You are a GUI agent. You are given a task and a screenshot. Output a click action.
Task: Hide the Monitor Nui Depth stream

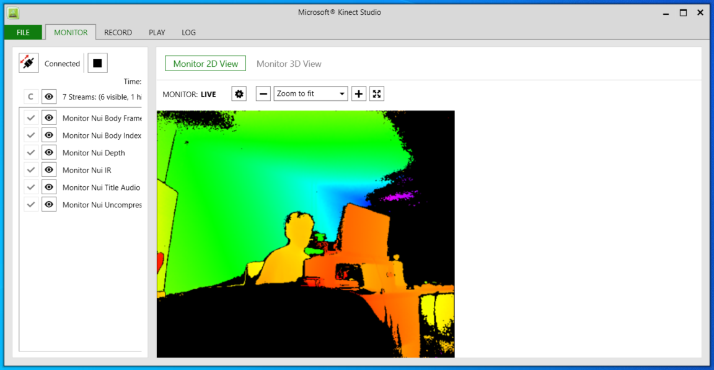point(48,152)
